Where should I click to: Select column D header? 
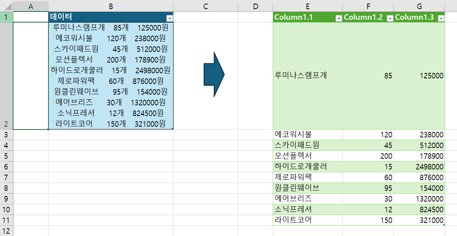pyautogui.click(x=255, y=6)
